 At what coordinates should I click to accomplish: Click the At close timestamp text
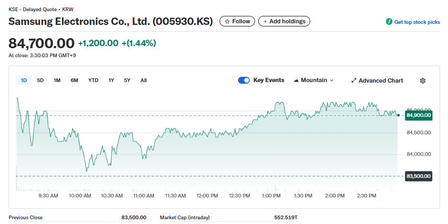point(42,56)
